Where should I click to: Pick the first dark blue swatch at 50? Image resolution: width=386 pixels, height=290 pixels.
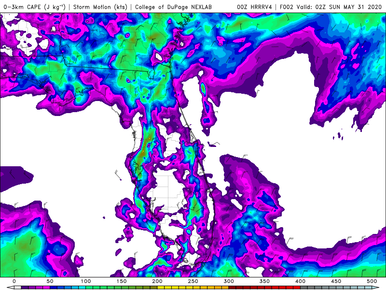pos(54,288)
